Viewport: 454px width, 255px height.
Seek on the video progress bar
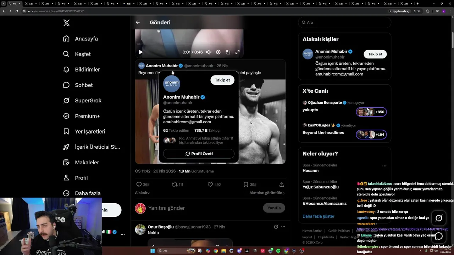(x=189, y=44)
